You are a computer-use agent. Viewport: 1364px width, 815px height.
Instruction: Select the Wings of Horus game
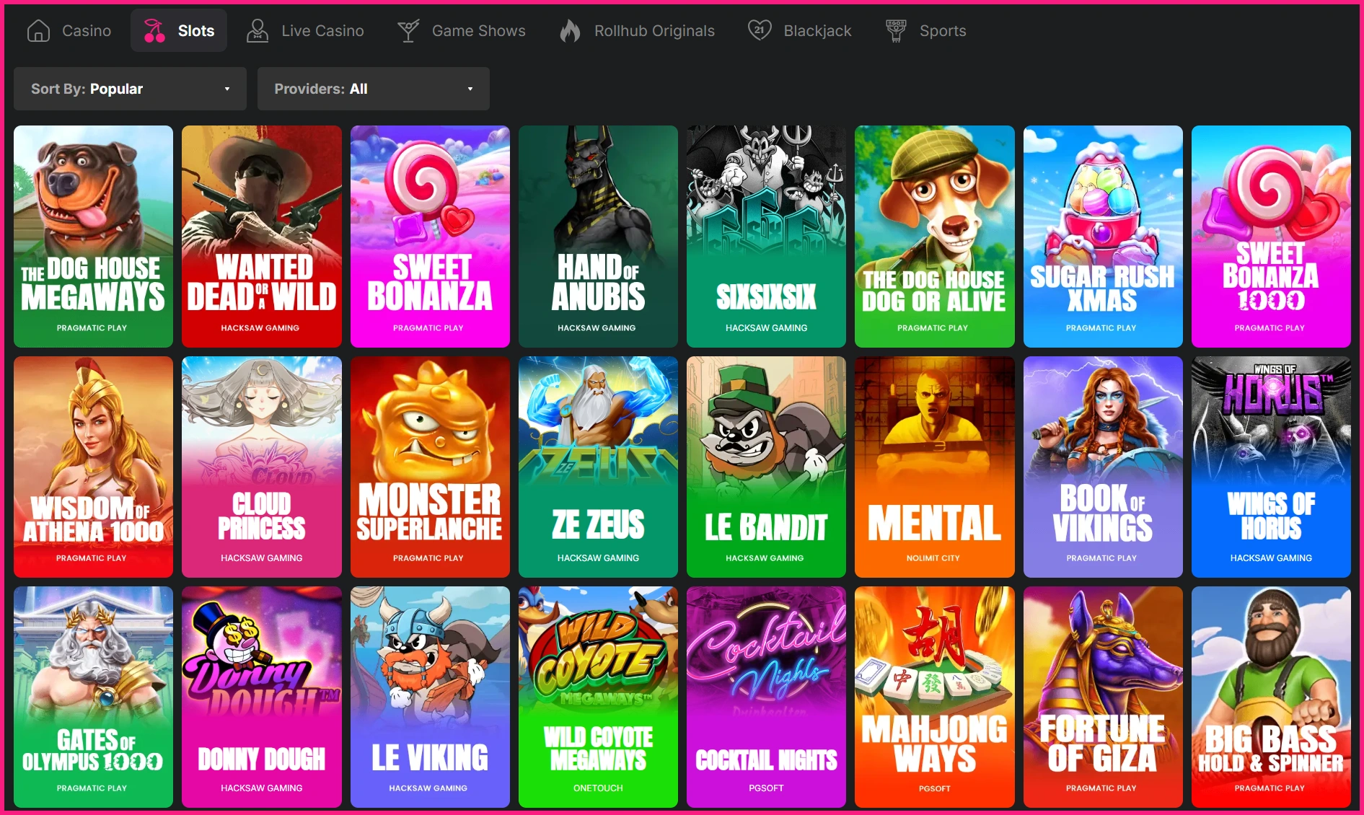point(1271,467)
